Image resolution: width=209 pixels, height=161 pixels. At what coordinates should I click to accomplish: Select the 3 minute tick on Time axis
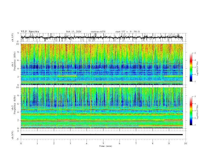pyautogui.click(x=70, y=143)
